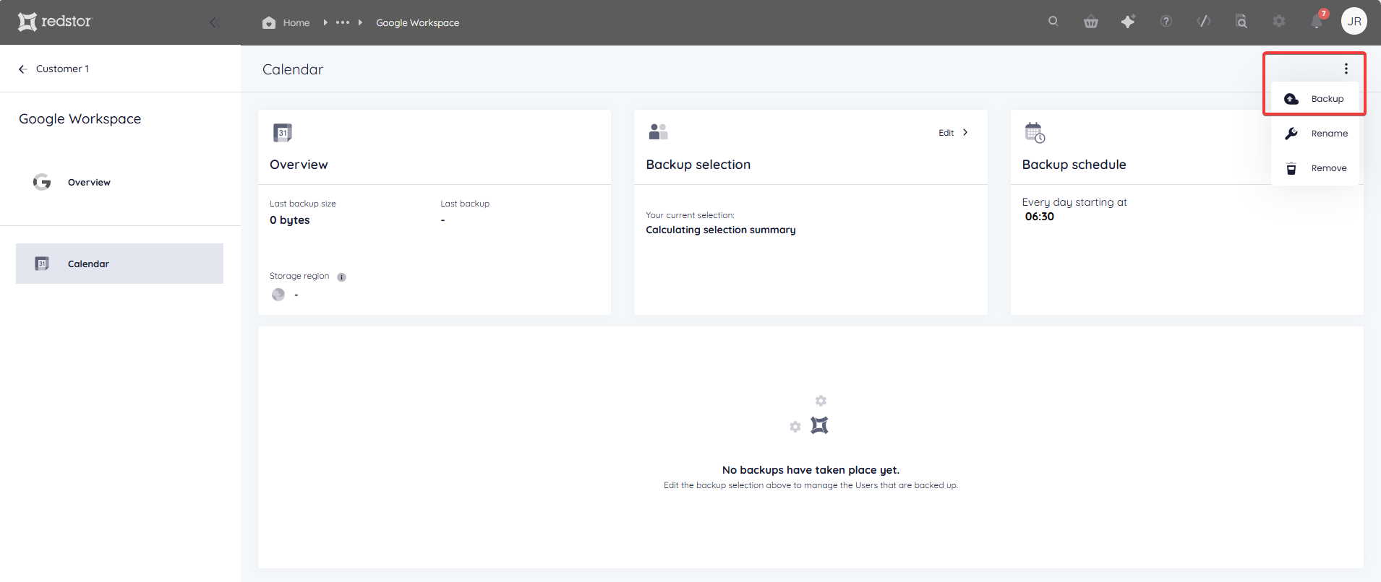
Task: Click the Google G logo icon
Action: coord(42,182)
